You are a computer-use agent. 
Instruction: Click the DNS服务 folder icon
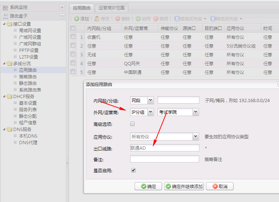pyautogui.click(x=10, y=129)
